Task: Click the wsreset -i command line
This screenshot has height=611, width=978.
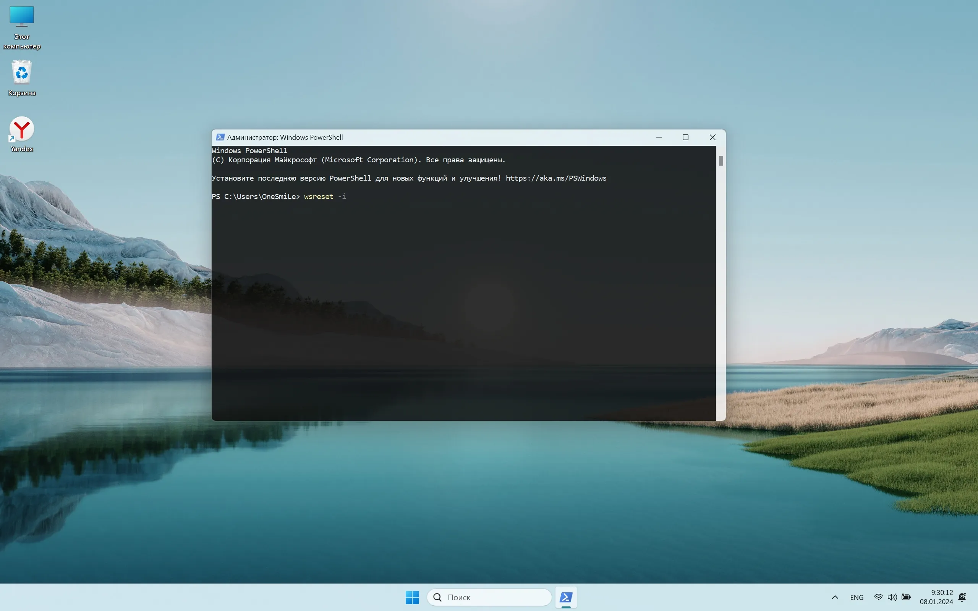Action: (x=324, y=197)
